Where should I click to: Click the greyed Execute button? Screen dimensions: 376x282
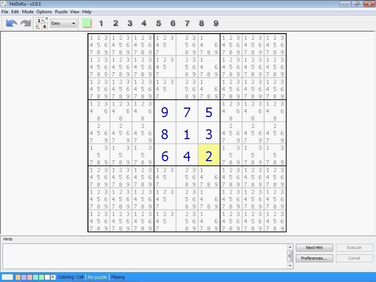(354, 247)
